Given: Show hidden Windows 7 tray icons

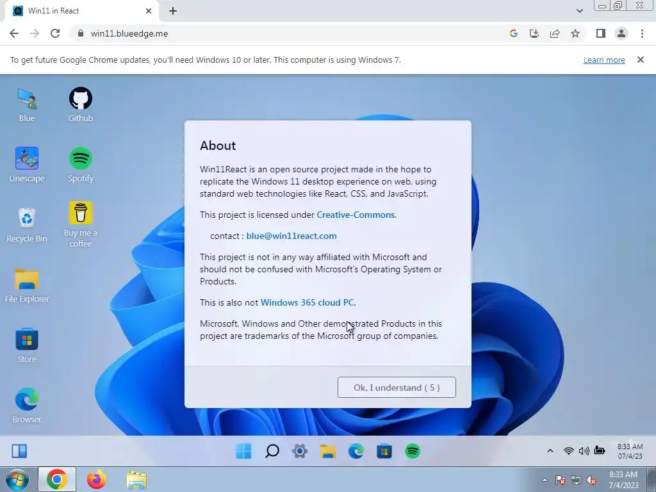Looking at the screenshot, I should pyautogui.click(x=545, y=480).
